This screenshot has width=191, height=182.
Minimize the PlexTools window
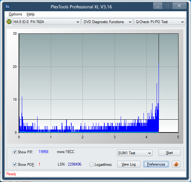[158, 5]
